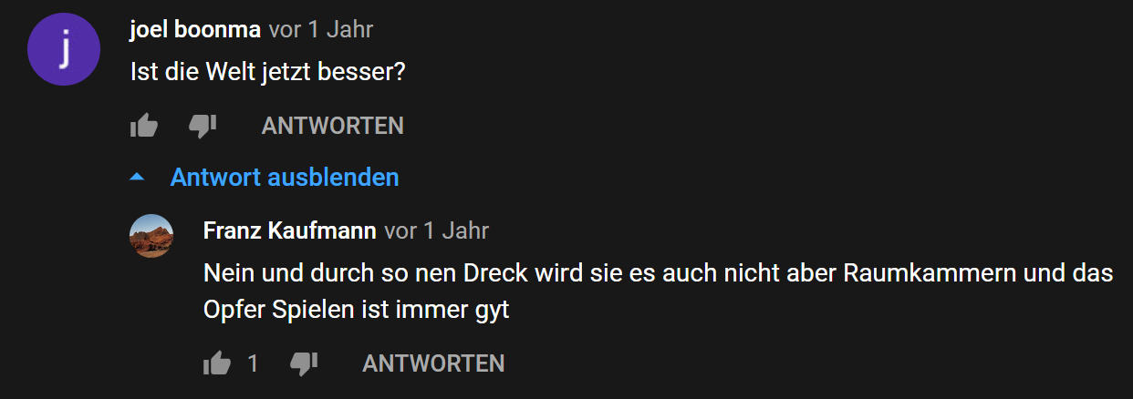Like joel boonma's comment with thumbs up

[144, 126]
